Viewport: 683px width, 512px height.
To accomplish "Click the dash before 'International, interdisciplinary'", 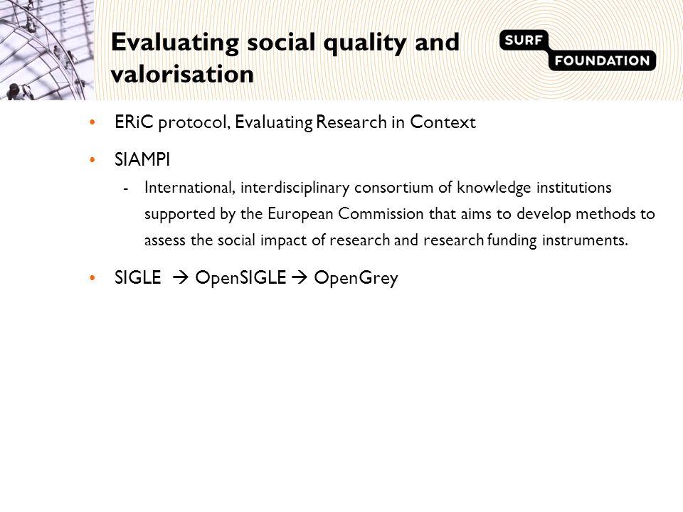I will pos(126,189).
